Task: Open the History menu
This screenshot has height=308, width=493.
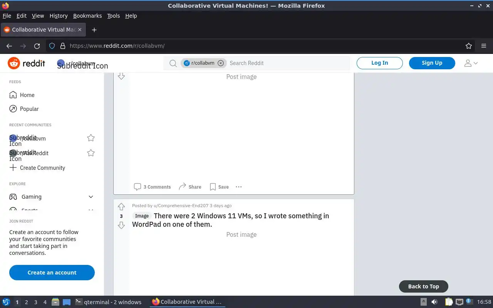Action: coord(59,16)
